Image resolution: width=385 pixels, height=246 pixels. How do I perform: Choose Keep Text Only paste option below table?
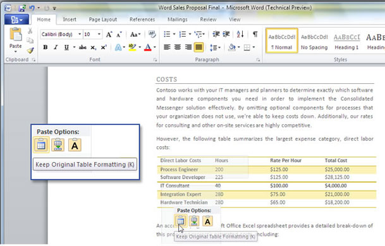[207, 221]
